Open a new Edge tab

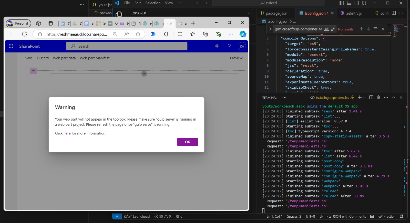pyautogui.click(x=193, y=24)
